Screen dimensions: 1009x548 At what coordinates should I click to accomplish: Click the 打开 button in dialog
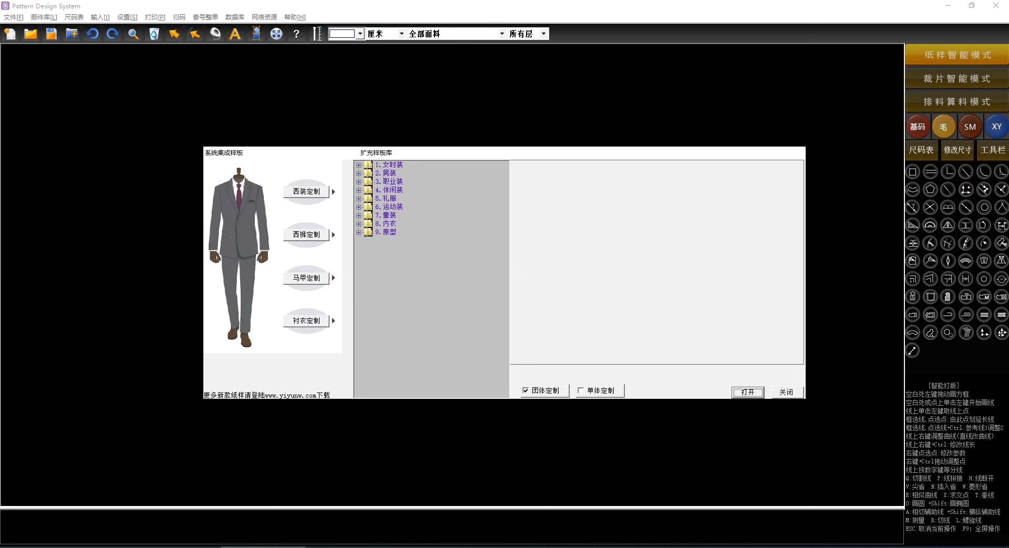pos(747,392)
